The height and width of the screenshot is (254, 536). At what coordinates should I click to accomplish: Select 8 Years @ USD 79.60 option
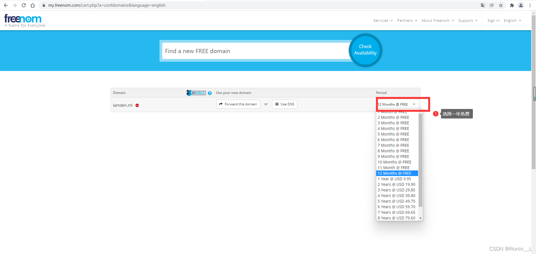[397, 218]
